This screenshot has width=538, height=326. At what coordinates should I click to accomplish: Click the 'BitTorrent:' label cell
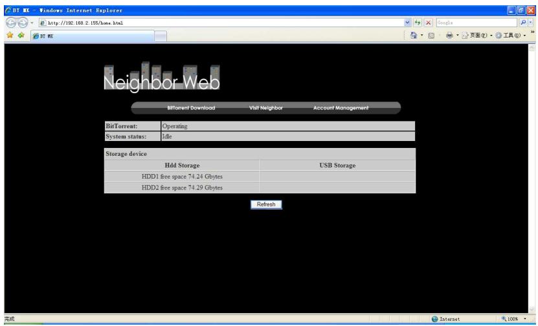click(133, 126)
